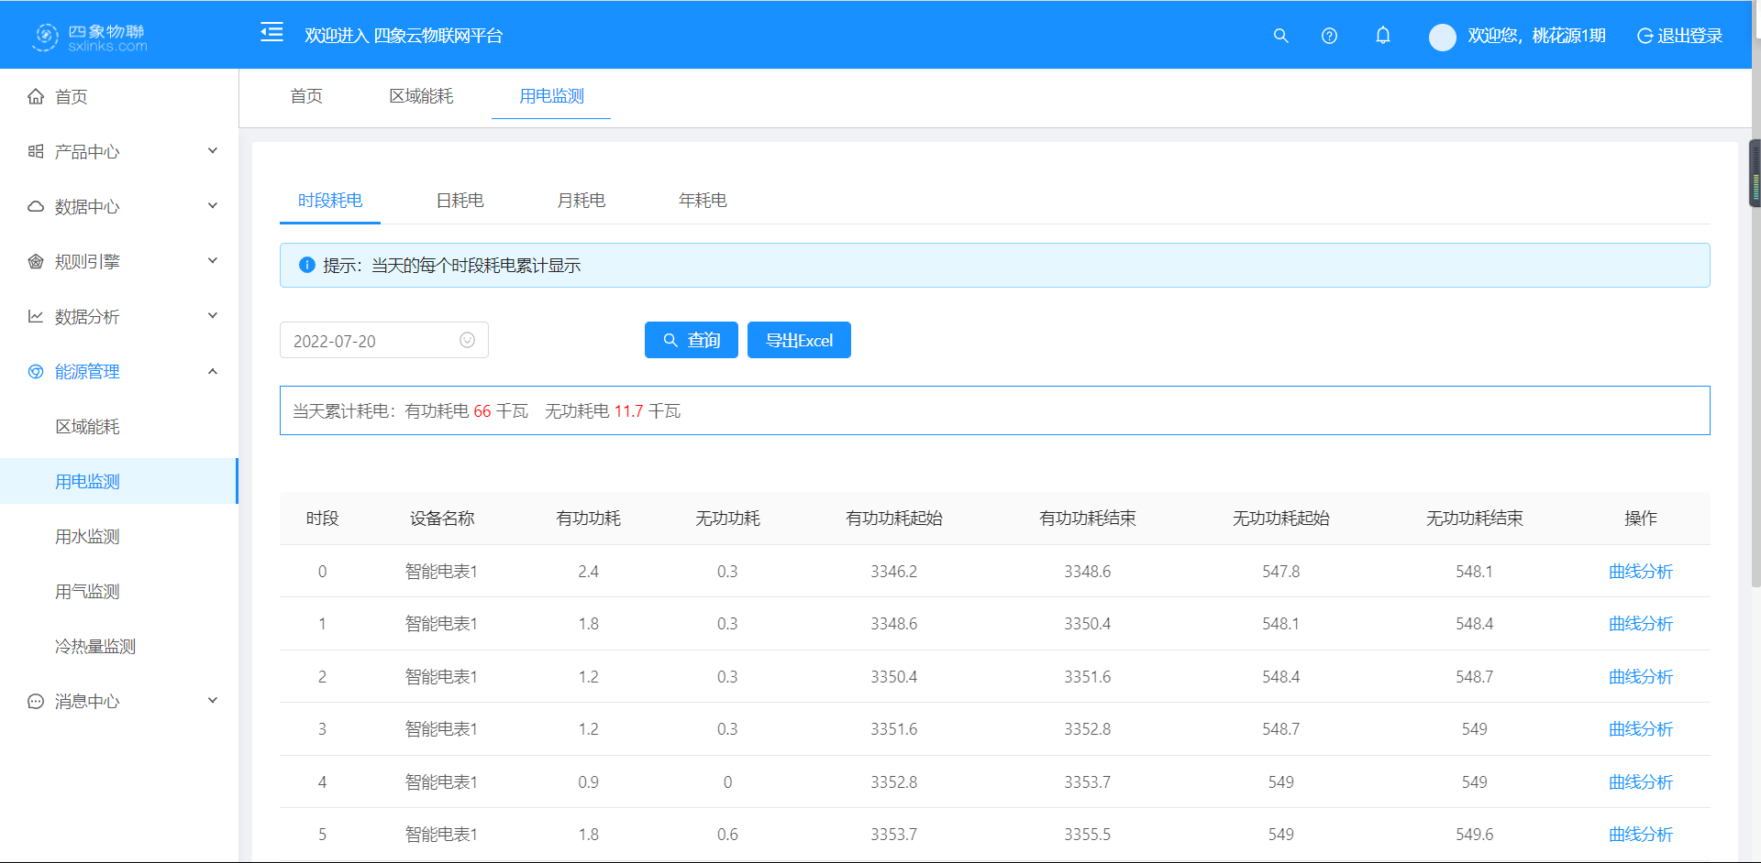Collapse the 能源管理 sidebar menu

[119, 371]
